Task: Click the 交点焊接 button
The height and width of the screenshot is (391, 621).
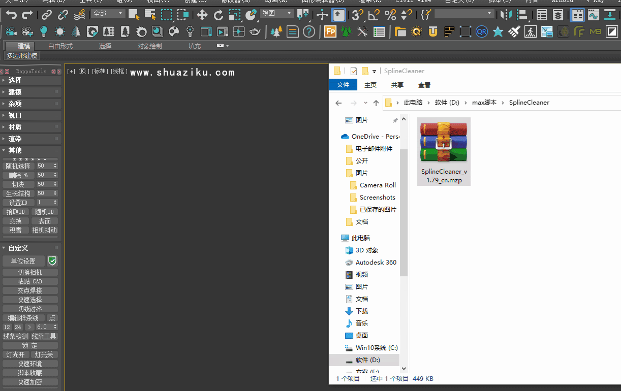Action: (30, 290)
